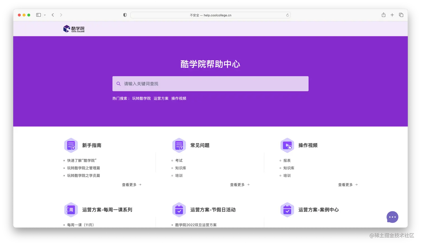Click 查看更多 under 常见问题
421x245 pixels.
click(x=240, y=185)
